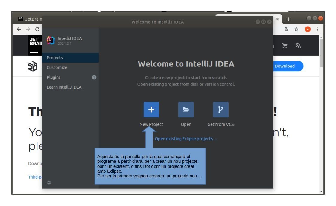Open the shopping cart on JetBrains site
The height and width of the screenshot is (206, 336).
click(285, 45)
